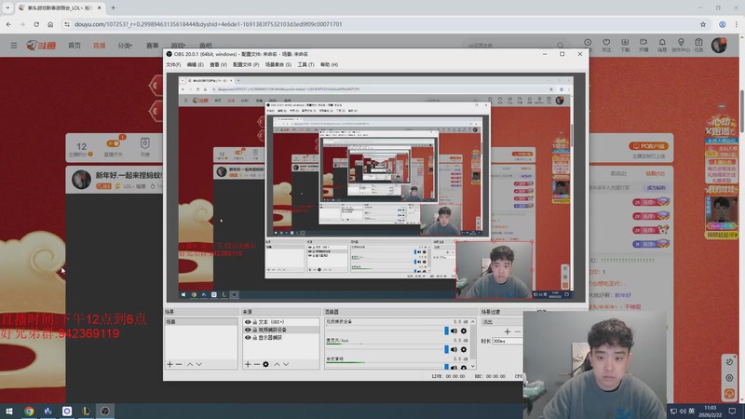Open the 工具(T) menu in OBS
This screenshot has width=745, height=419.
(305, 64)
